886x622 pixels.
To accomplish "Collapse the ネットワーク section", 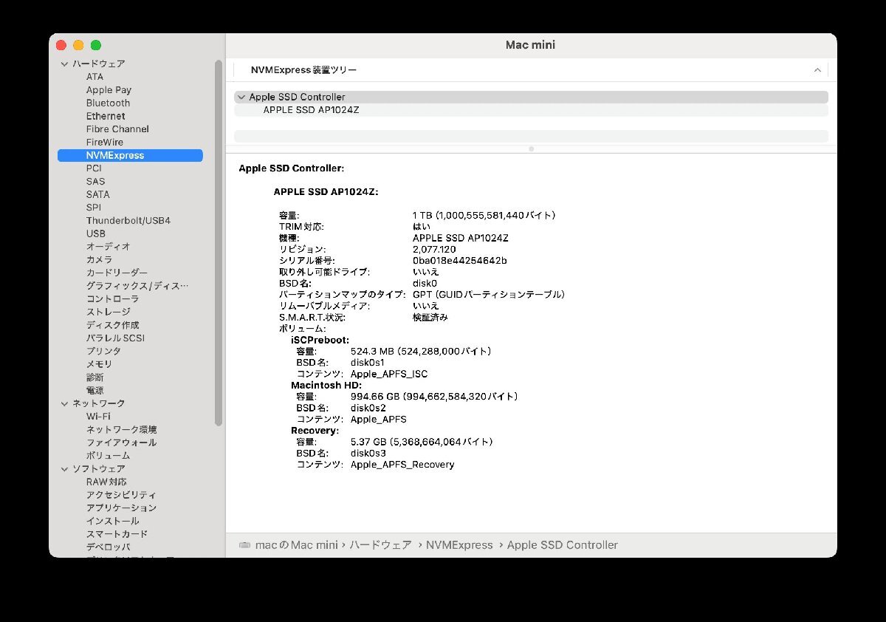I will pyautogui.click(x=64, y=403).
